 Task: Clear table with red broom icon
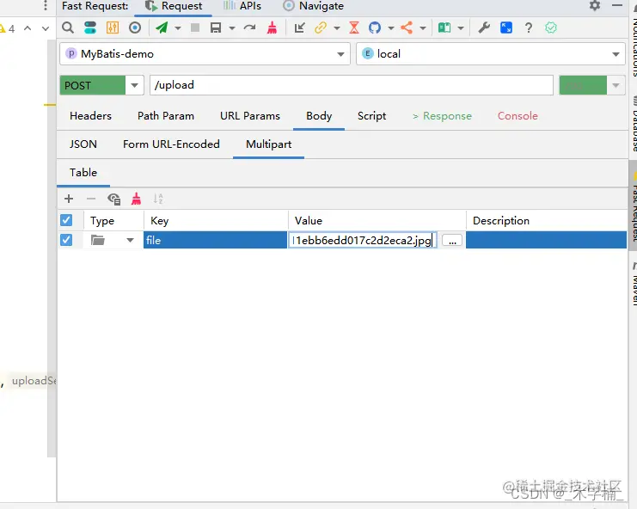click(x=136, y=199)
